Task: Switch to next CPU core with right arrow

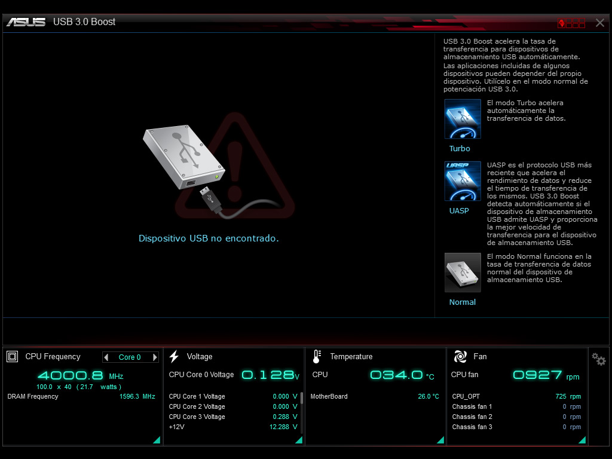Action: click(155, 357)
